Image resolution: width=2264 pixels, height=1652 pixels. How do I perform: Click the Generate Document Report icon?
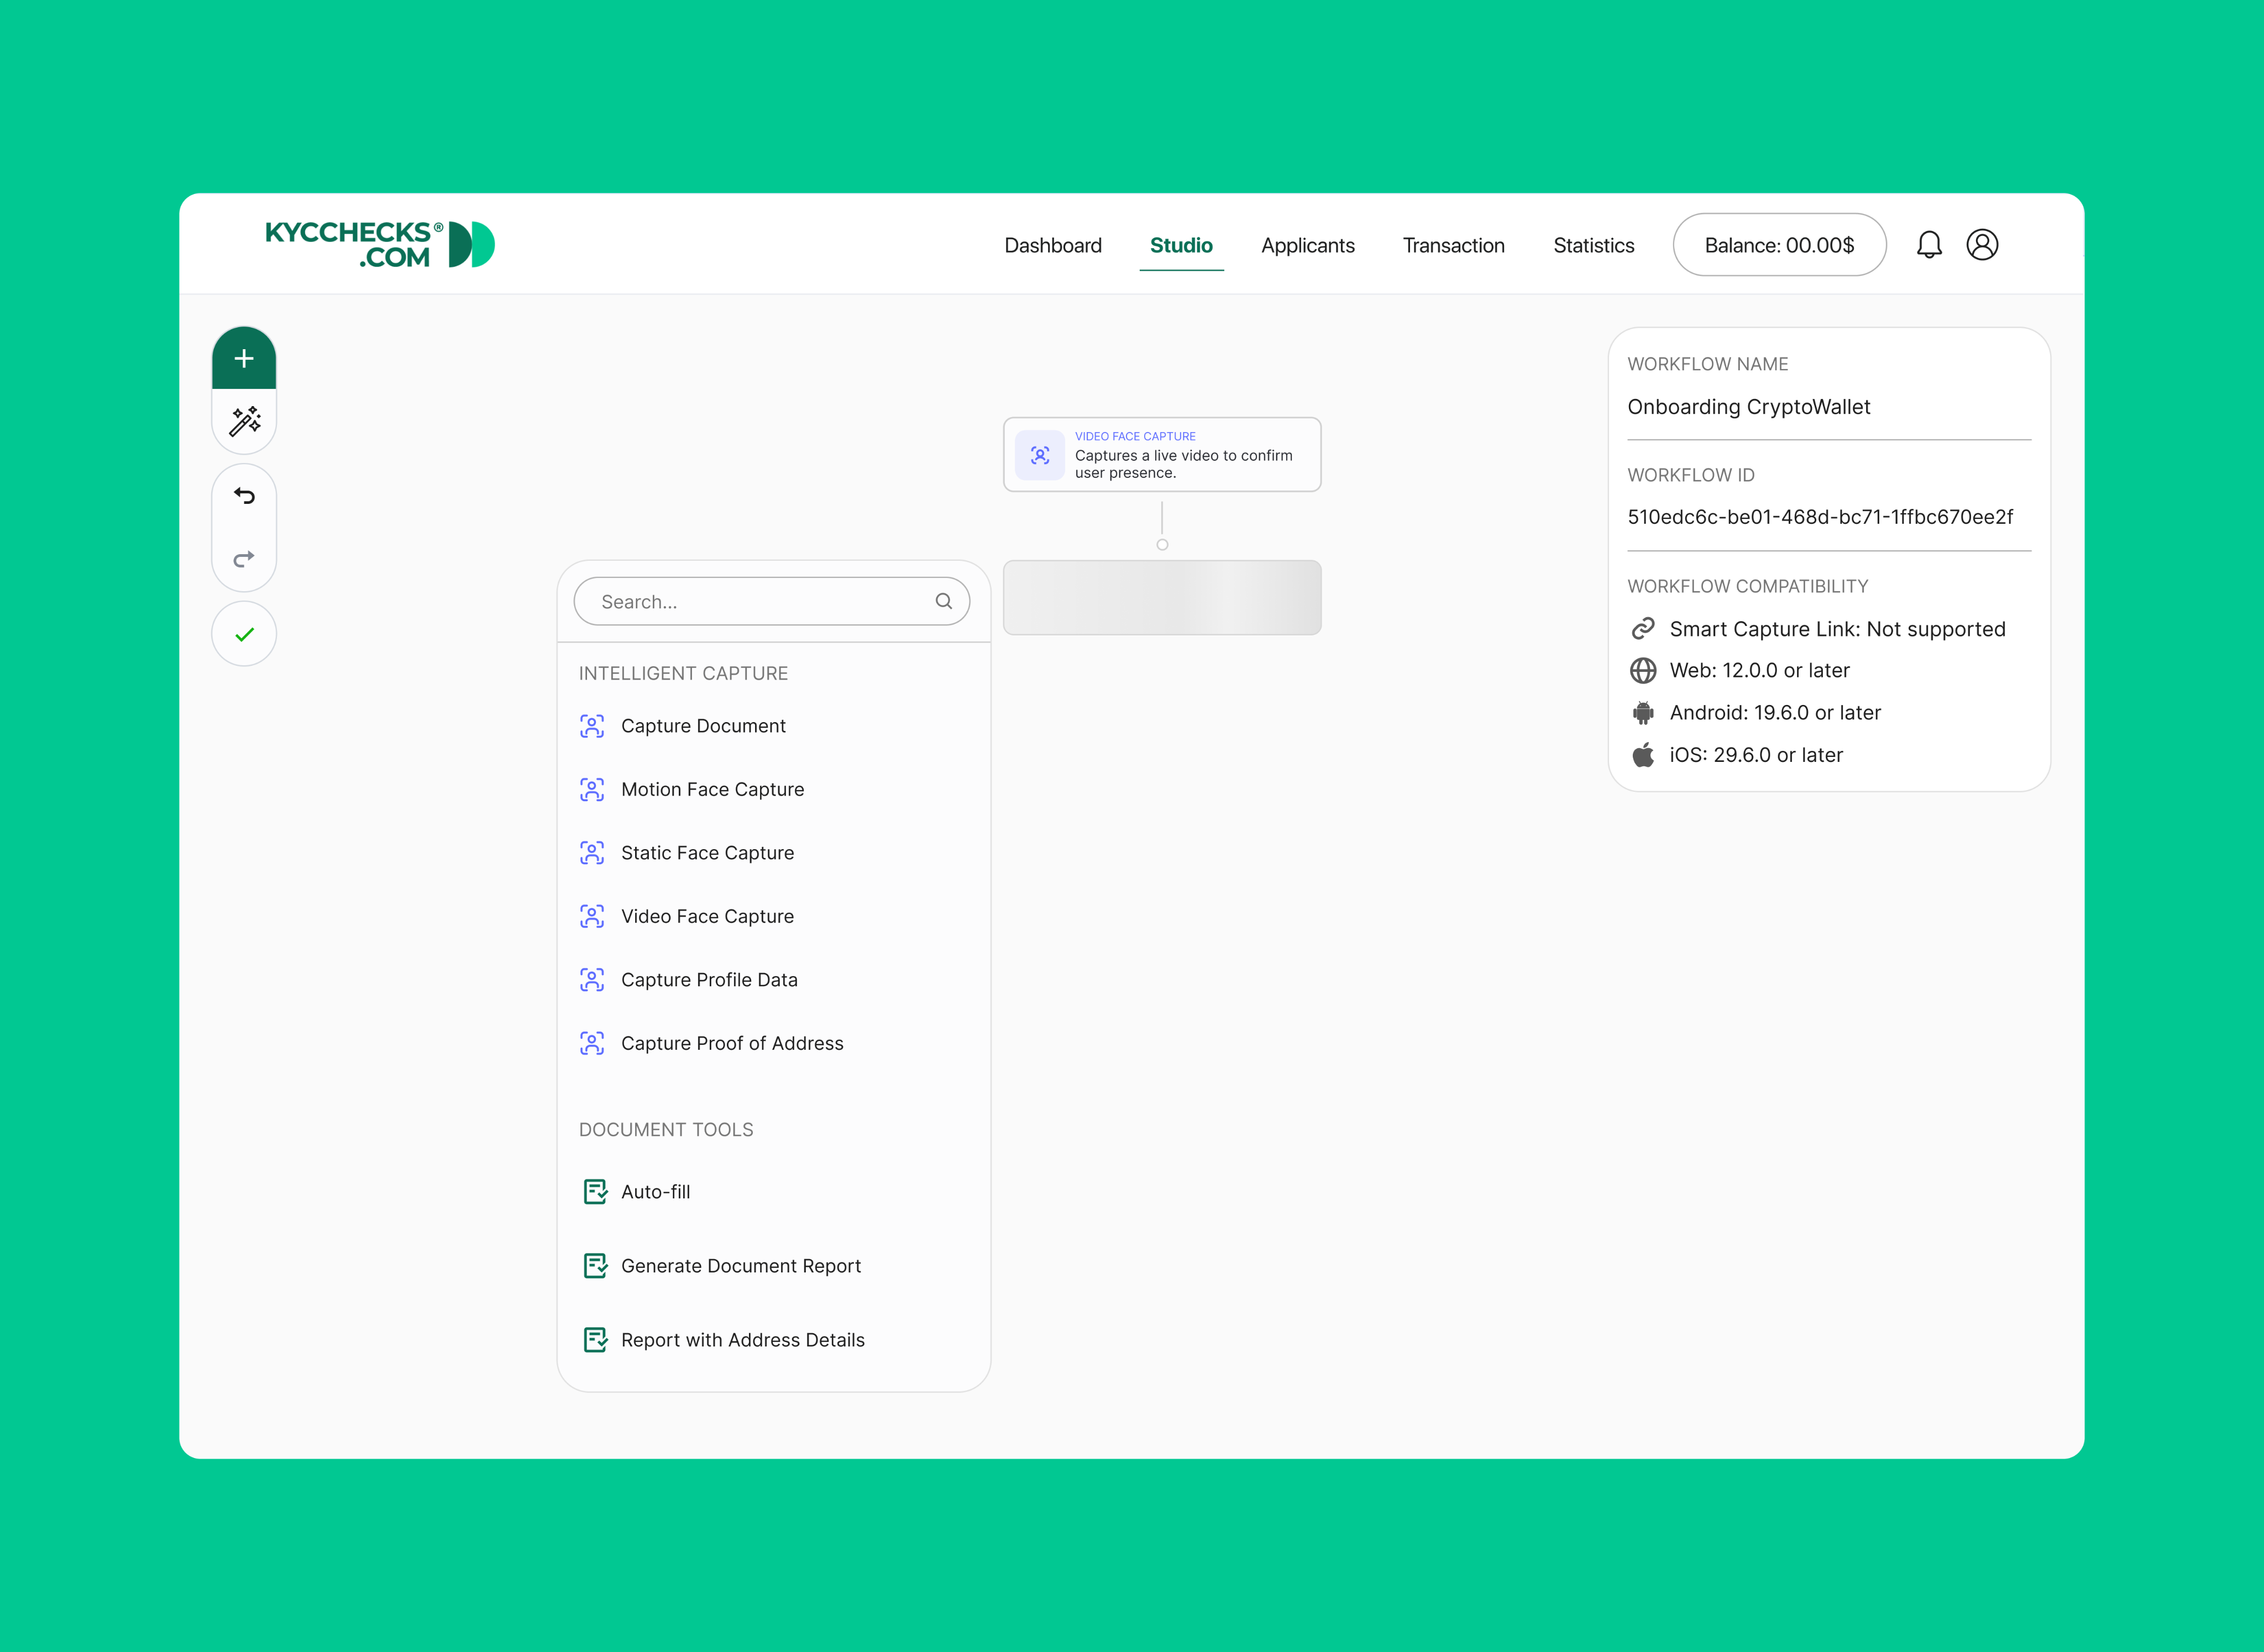595,1266
